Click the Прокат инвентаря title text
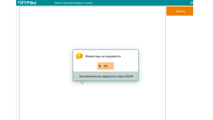213x120 pixels. (73, 3)
